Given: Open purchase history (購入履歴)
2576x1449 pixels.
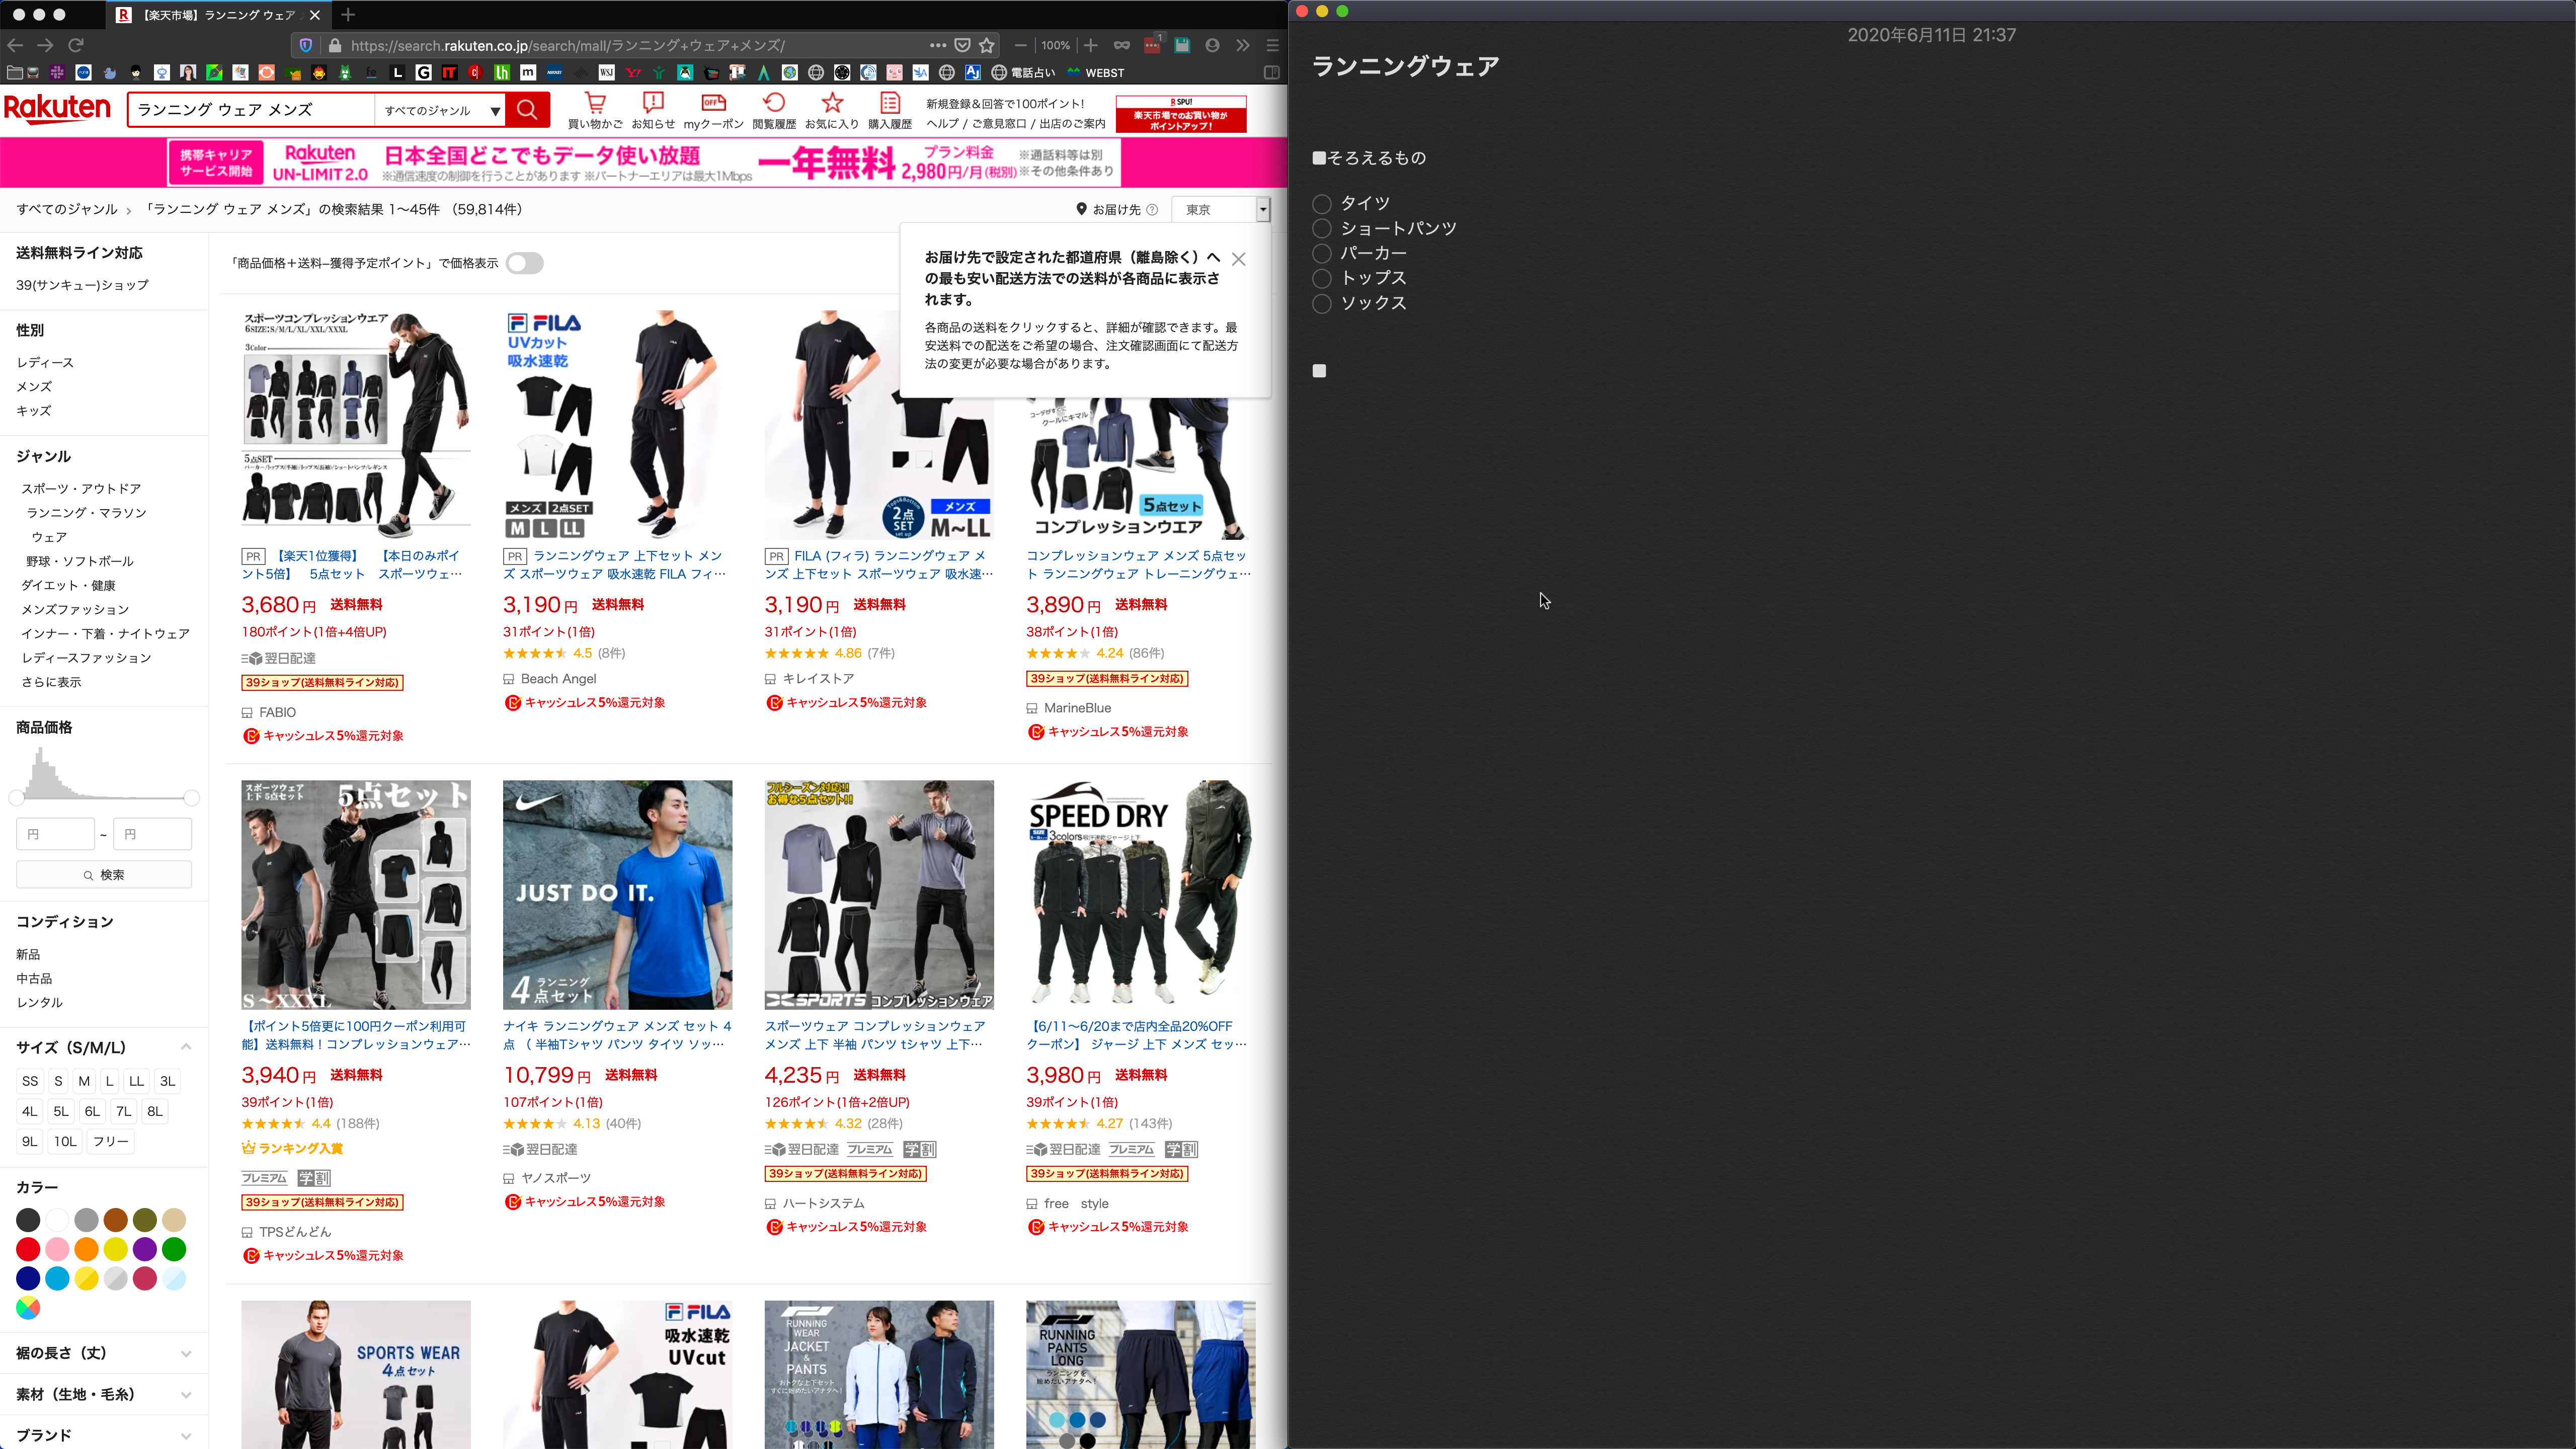Looking at the screenshot, I should pos(890,111).
